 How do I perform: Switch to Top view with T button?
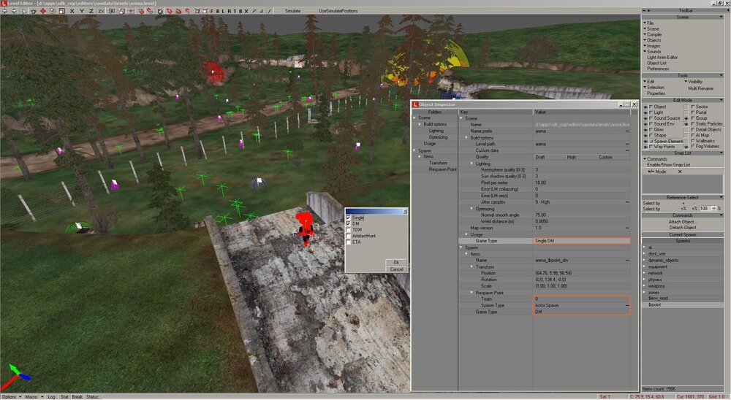[238, 11]
